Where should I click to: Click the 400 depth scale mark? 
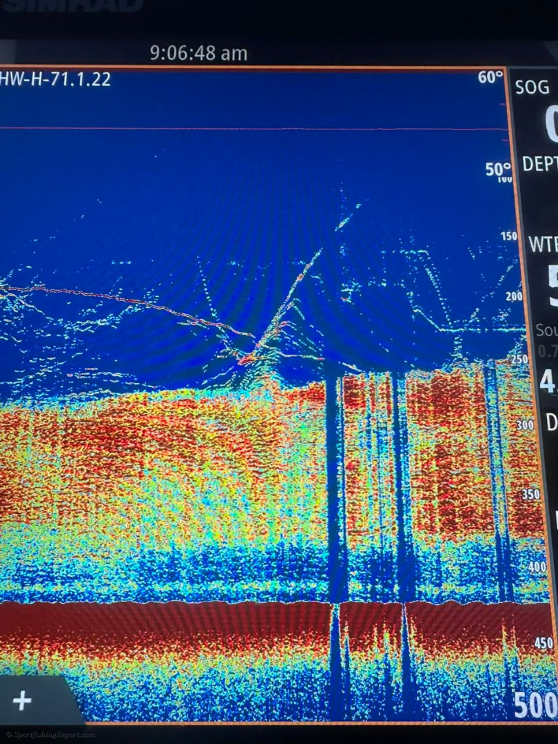(536, 566)
